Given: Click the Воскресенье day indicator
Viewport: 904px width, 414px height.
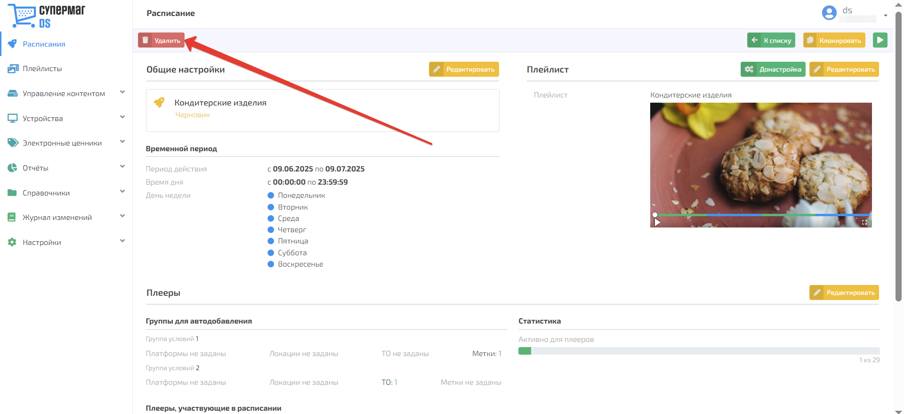Looking at the screenshot, I should coord(271,264).
